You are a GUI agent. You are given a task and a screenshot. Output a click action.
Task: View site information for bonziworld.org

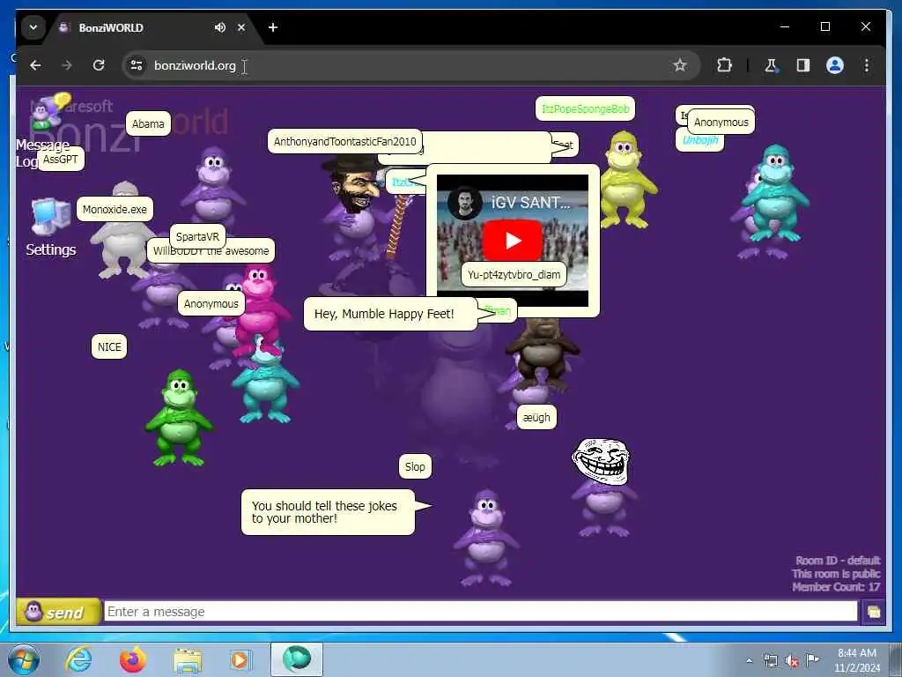(137, 65)
